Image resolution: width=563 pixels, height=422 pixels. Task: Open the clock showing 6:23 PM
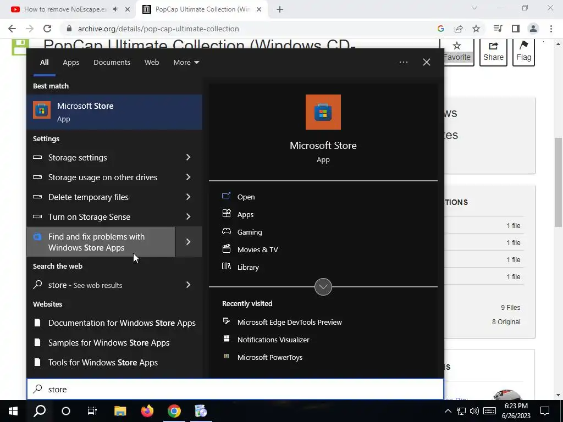[x=516, y=411]
